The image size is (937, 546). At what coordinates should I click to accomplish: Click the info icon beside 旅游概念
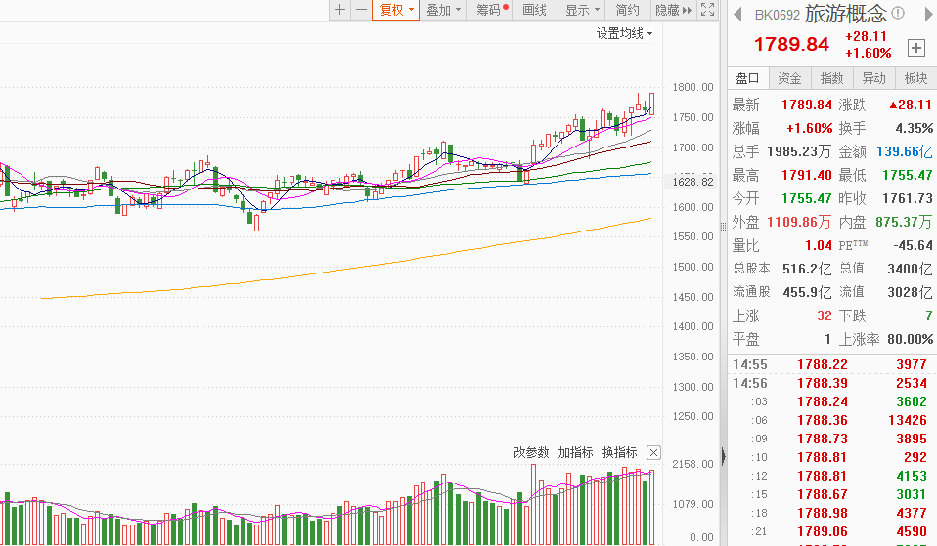[x=898, y=14]
